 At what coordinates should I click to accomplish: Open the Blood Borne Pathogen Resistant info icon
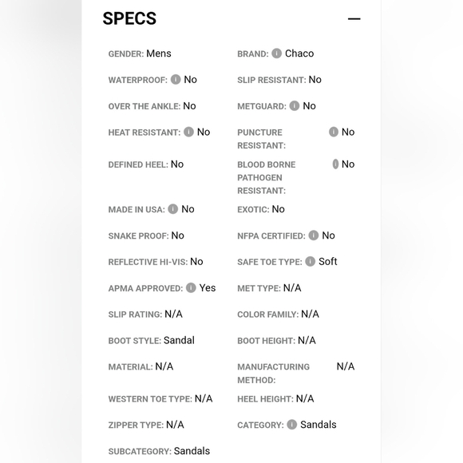coord(335,164)
